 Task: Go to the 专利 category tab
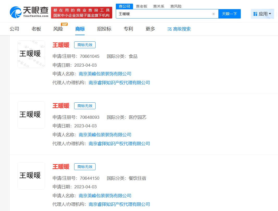tap(128, 29)
